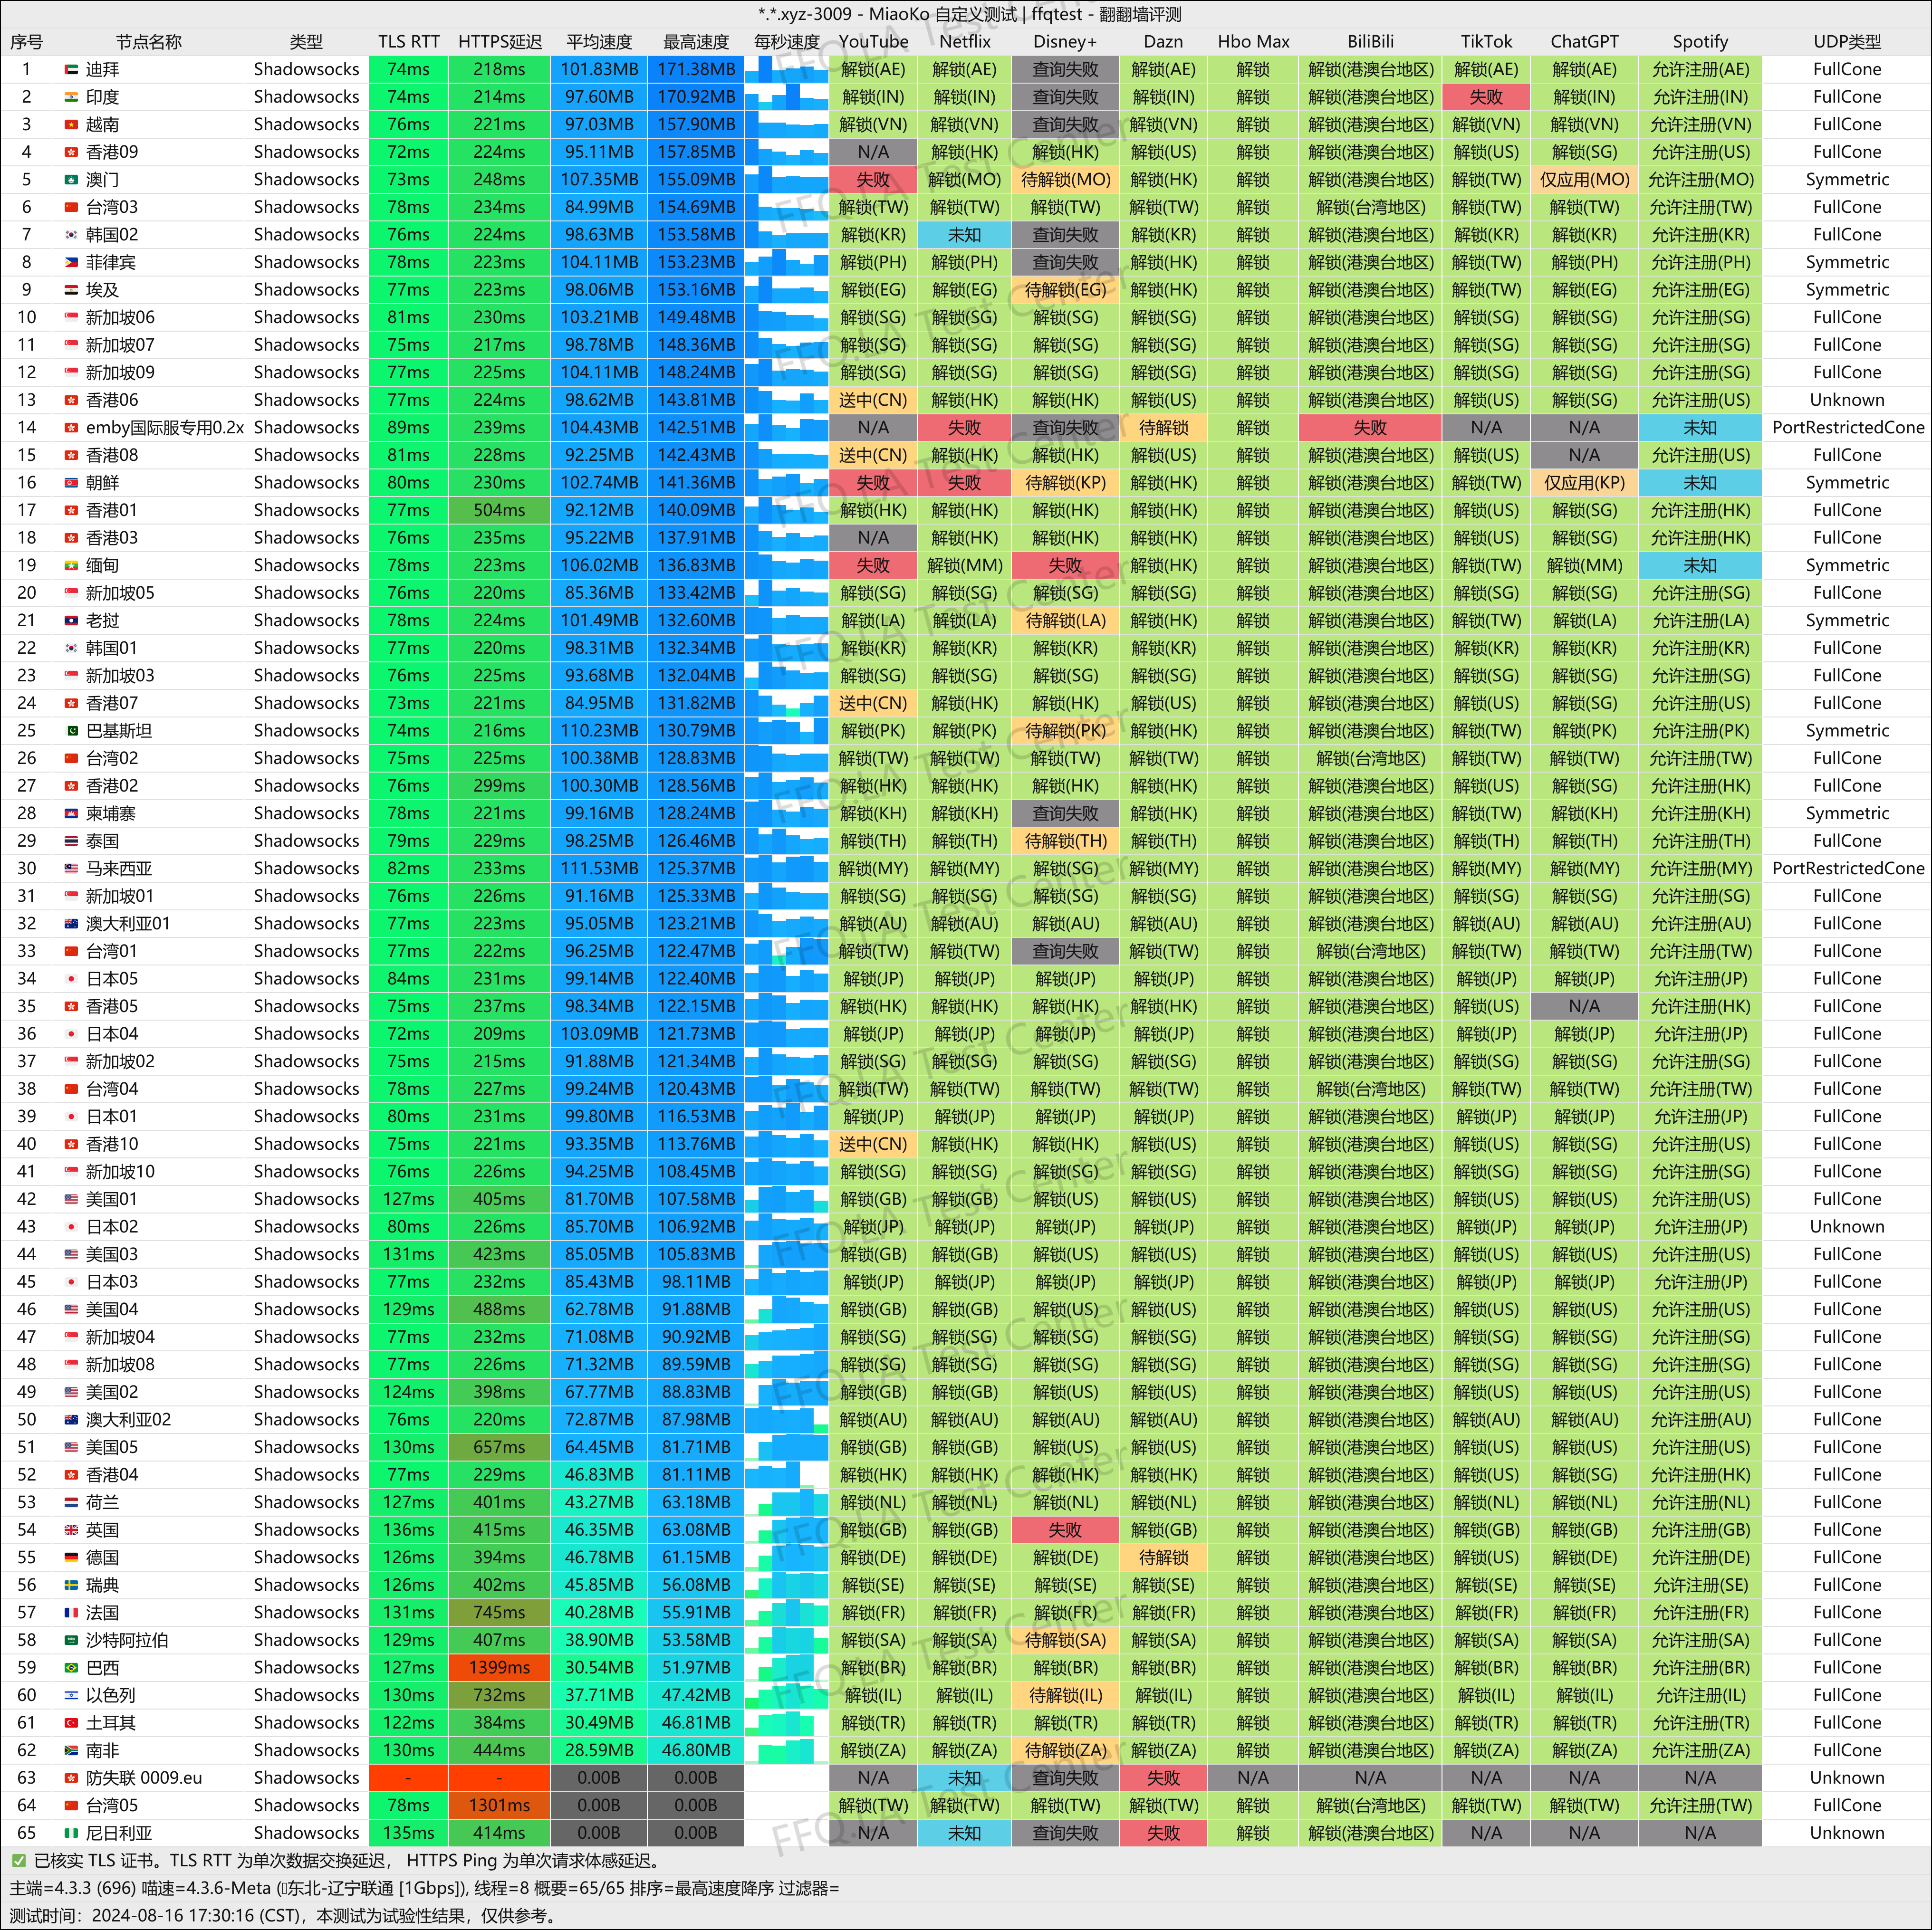Click the Disney+ column header
The image size is (1932, 1930).
tap(1065, 42)
